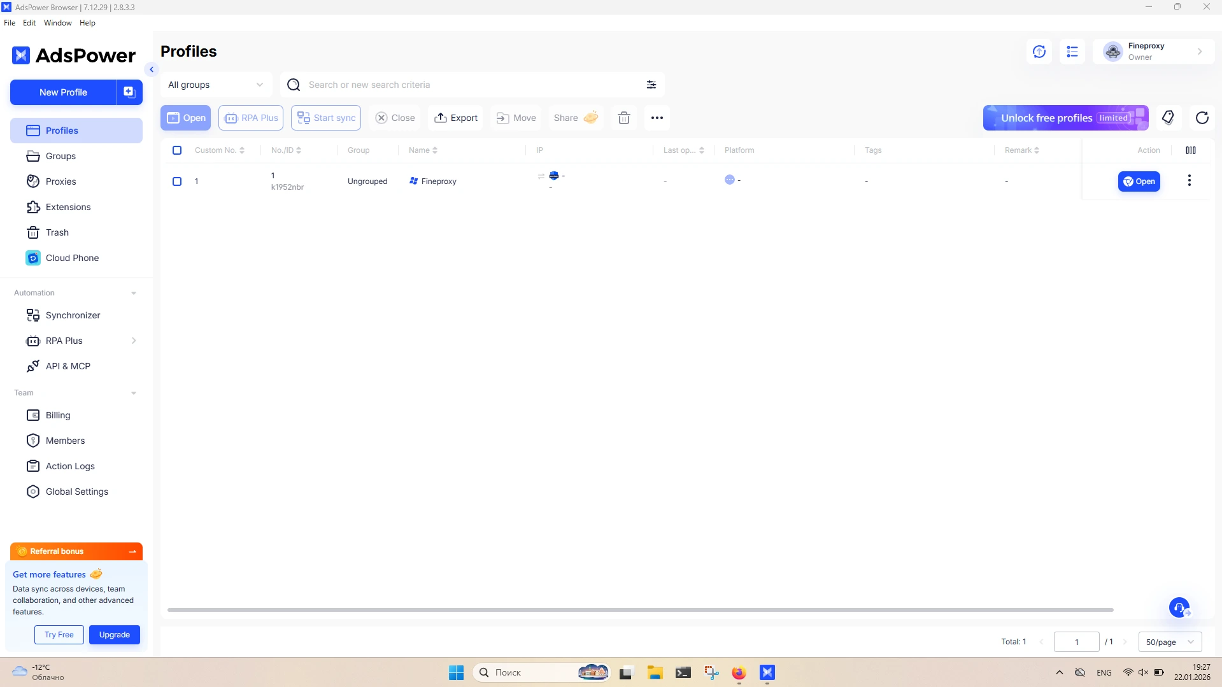Click the platform icon in Fineproxy row
The height and width of the screenshot is (687, 1222).
730,180
